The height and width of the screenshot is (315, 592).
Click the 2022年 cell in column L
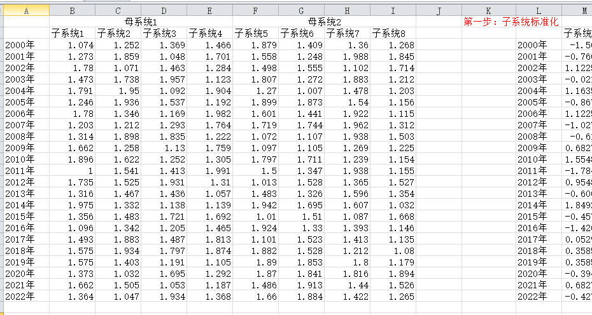pyautogui.click(x=539, y=297)
